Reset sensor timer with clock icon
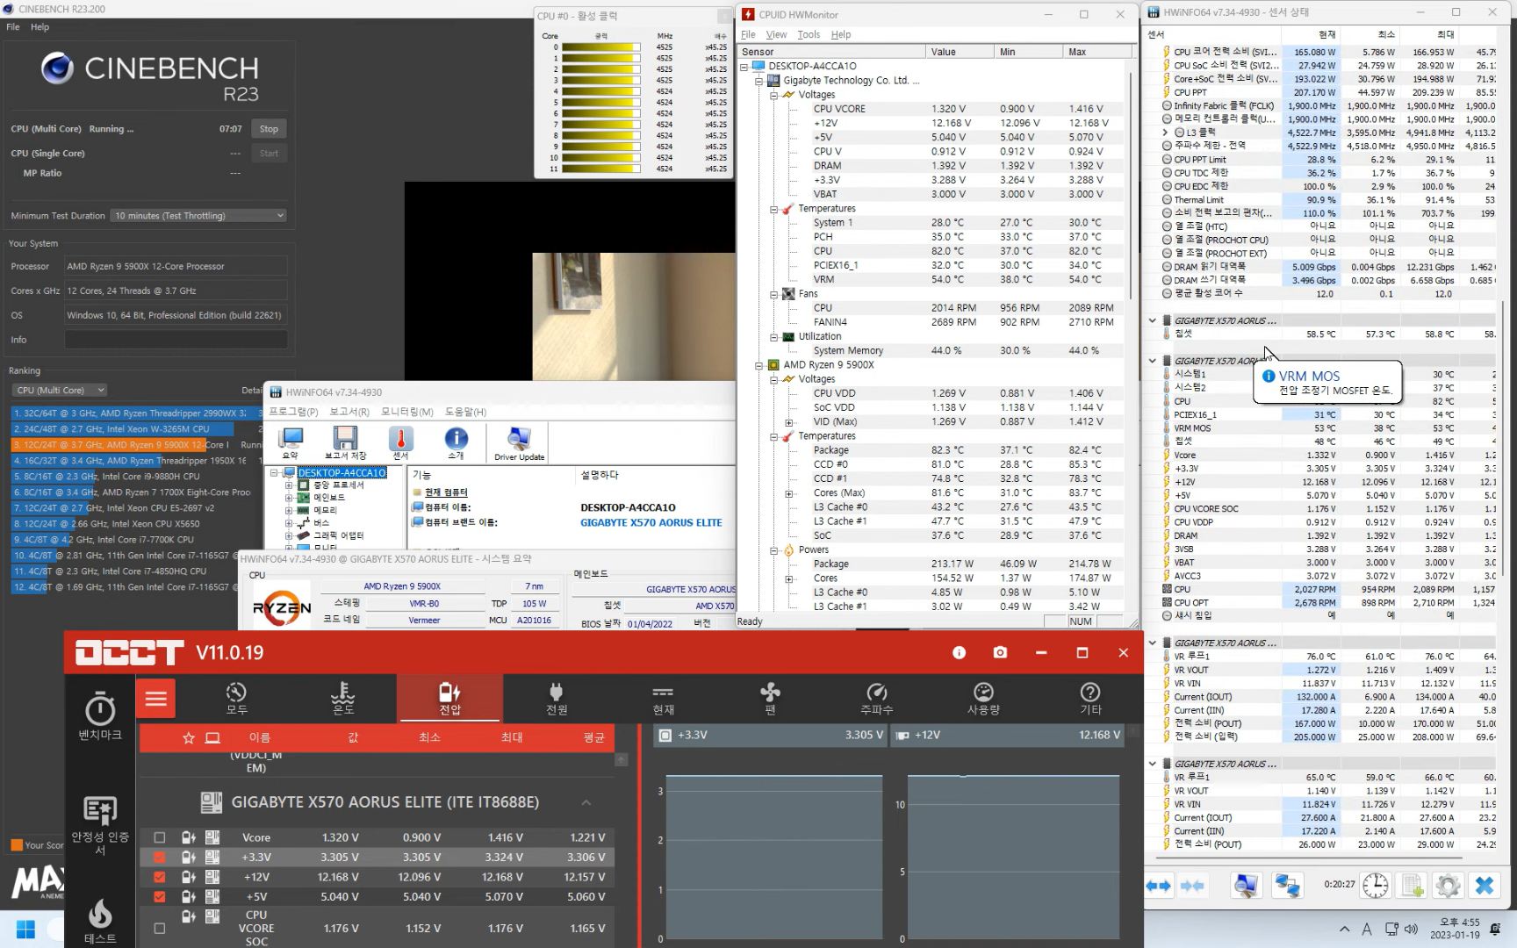Viewport: 1517px width, 948px height. pos(1376,886)
